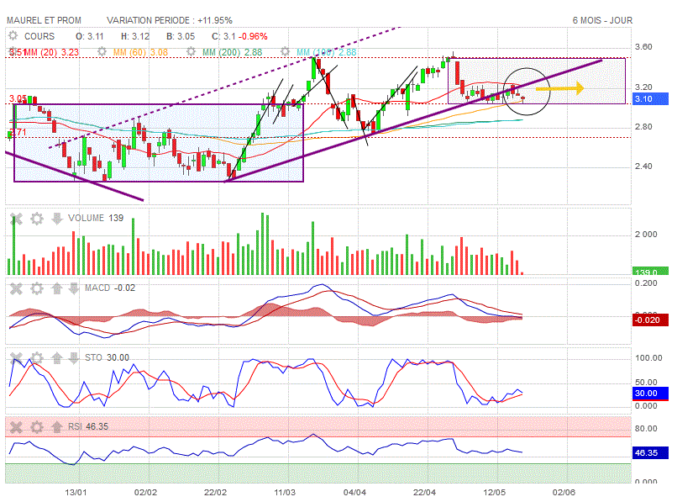Click the MM (100) 2.88 label
677x502 pixels.
pyautogui.click(x=327, y=52)
